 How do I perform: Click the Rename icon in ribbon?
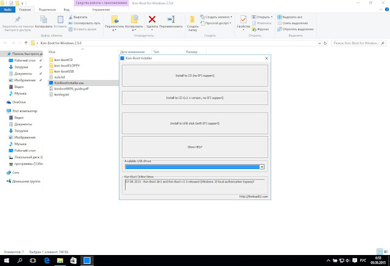[x=171, y=20]
